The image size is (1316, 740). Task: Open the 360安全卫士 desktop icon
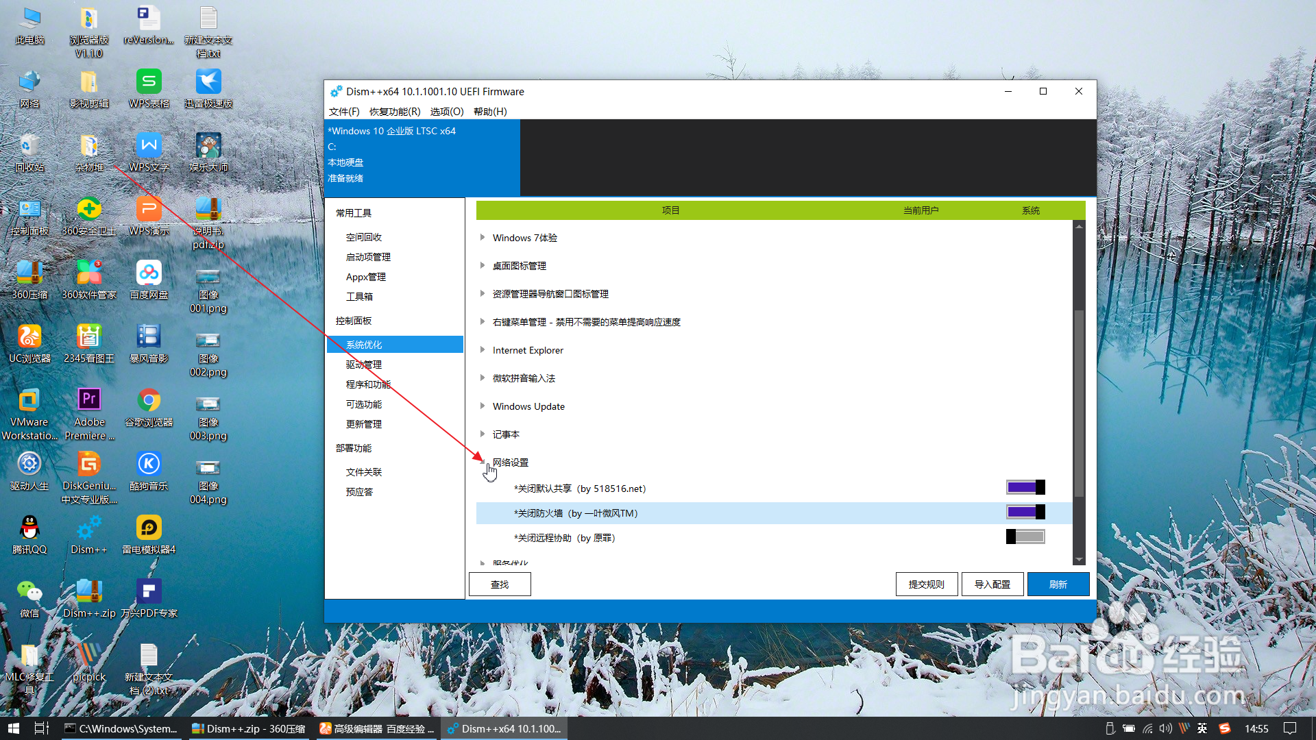89,210
